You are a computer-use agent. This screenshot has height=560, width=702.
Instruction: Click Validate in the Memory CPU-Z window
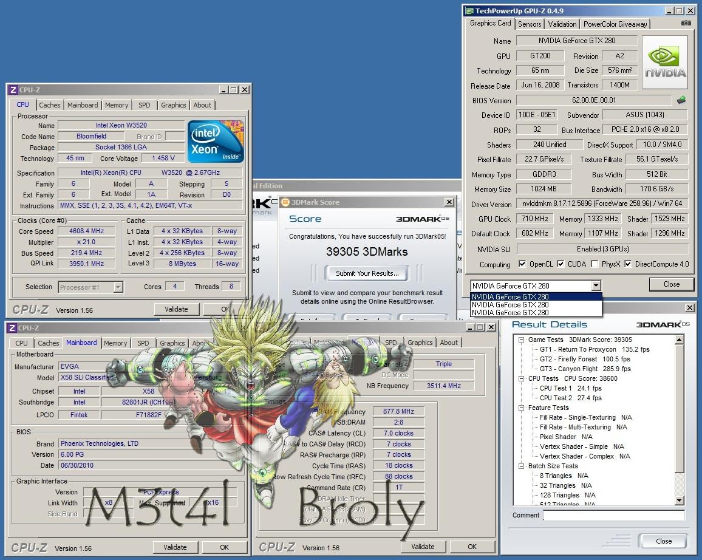coord(423,547)
